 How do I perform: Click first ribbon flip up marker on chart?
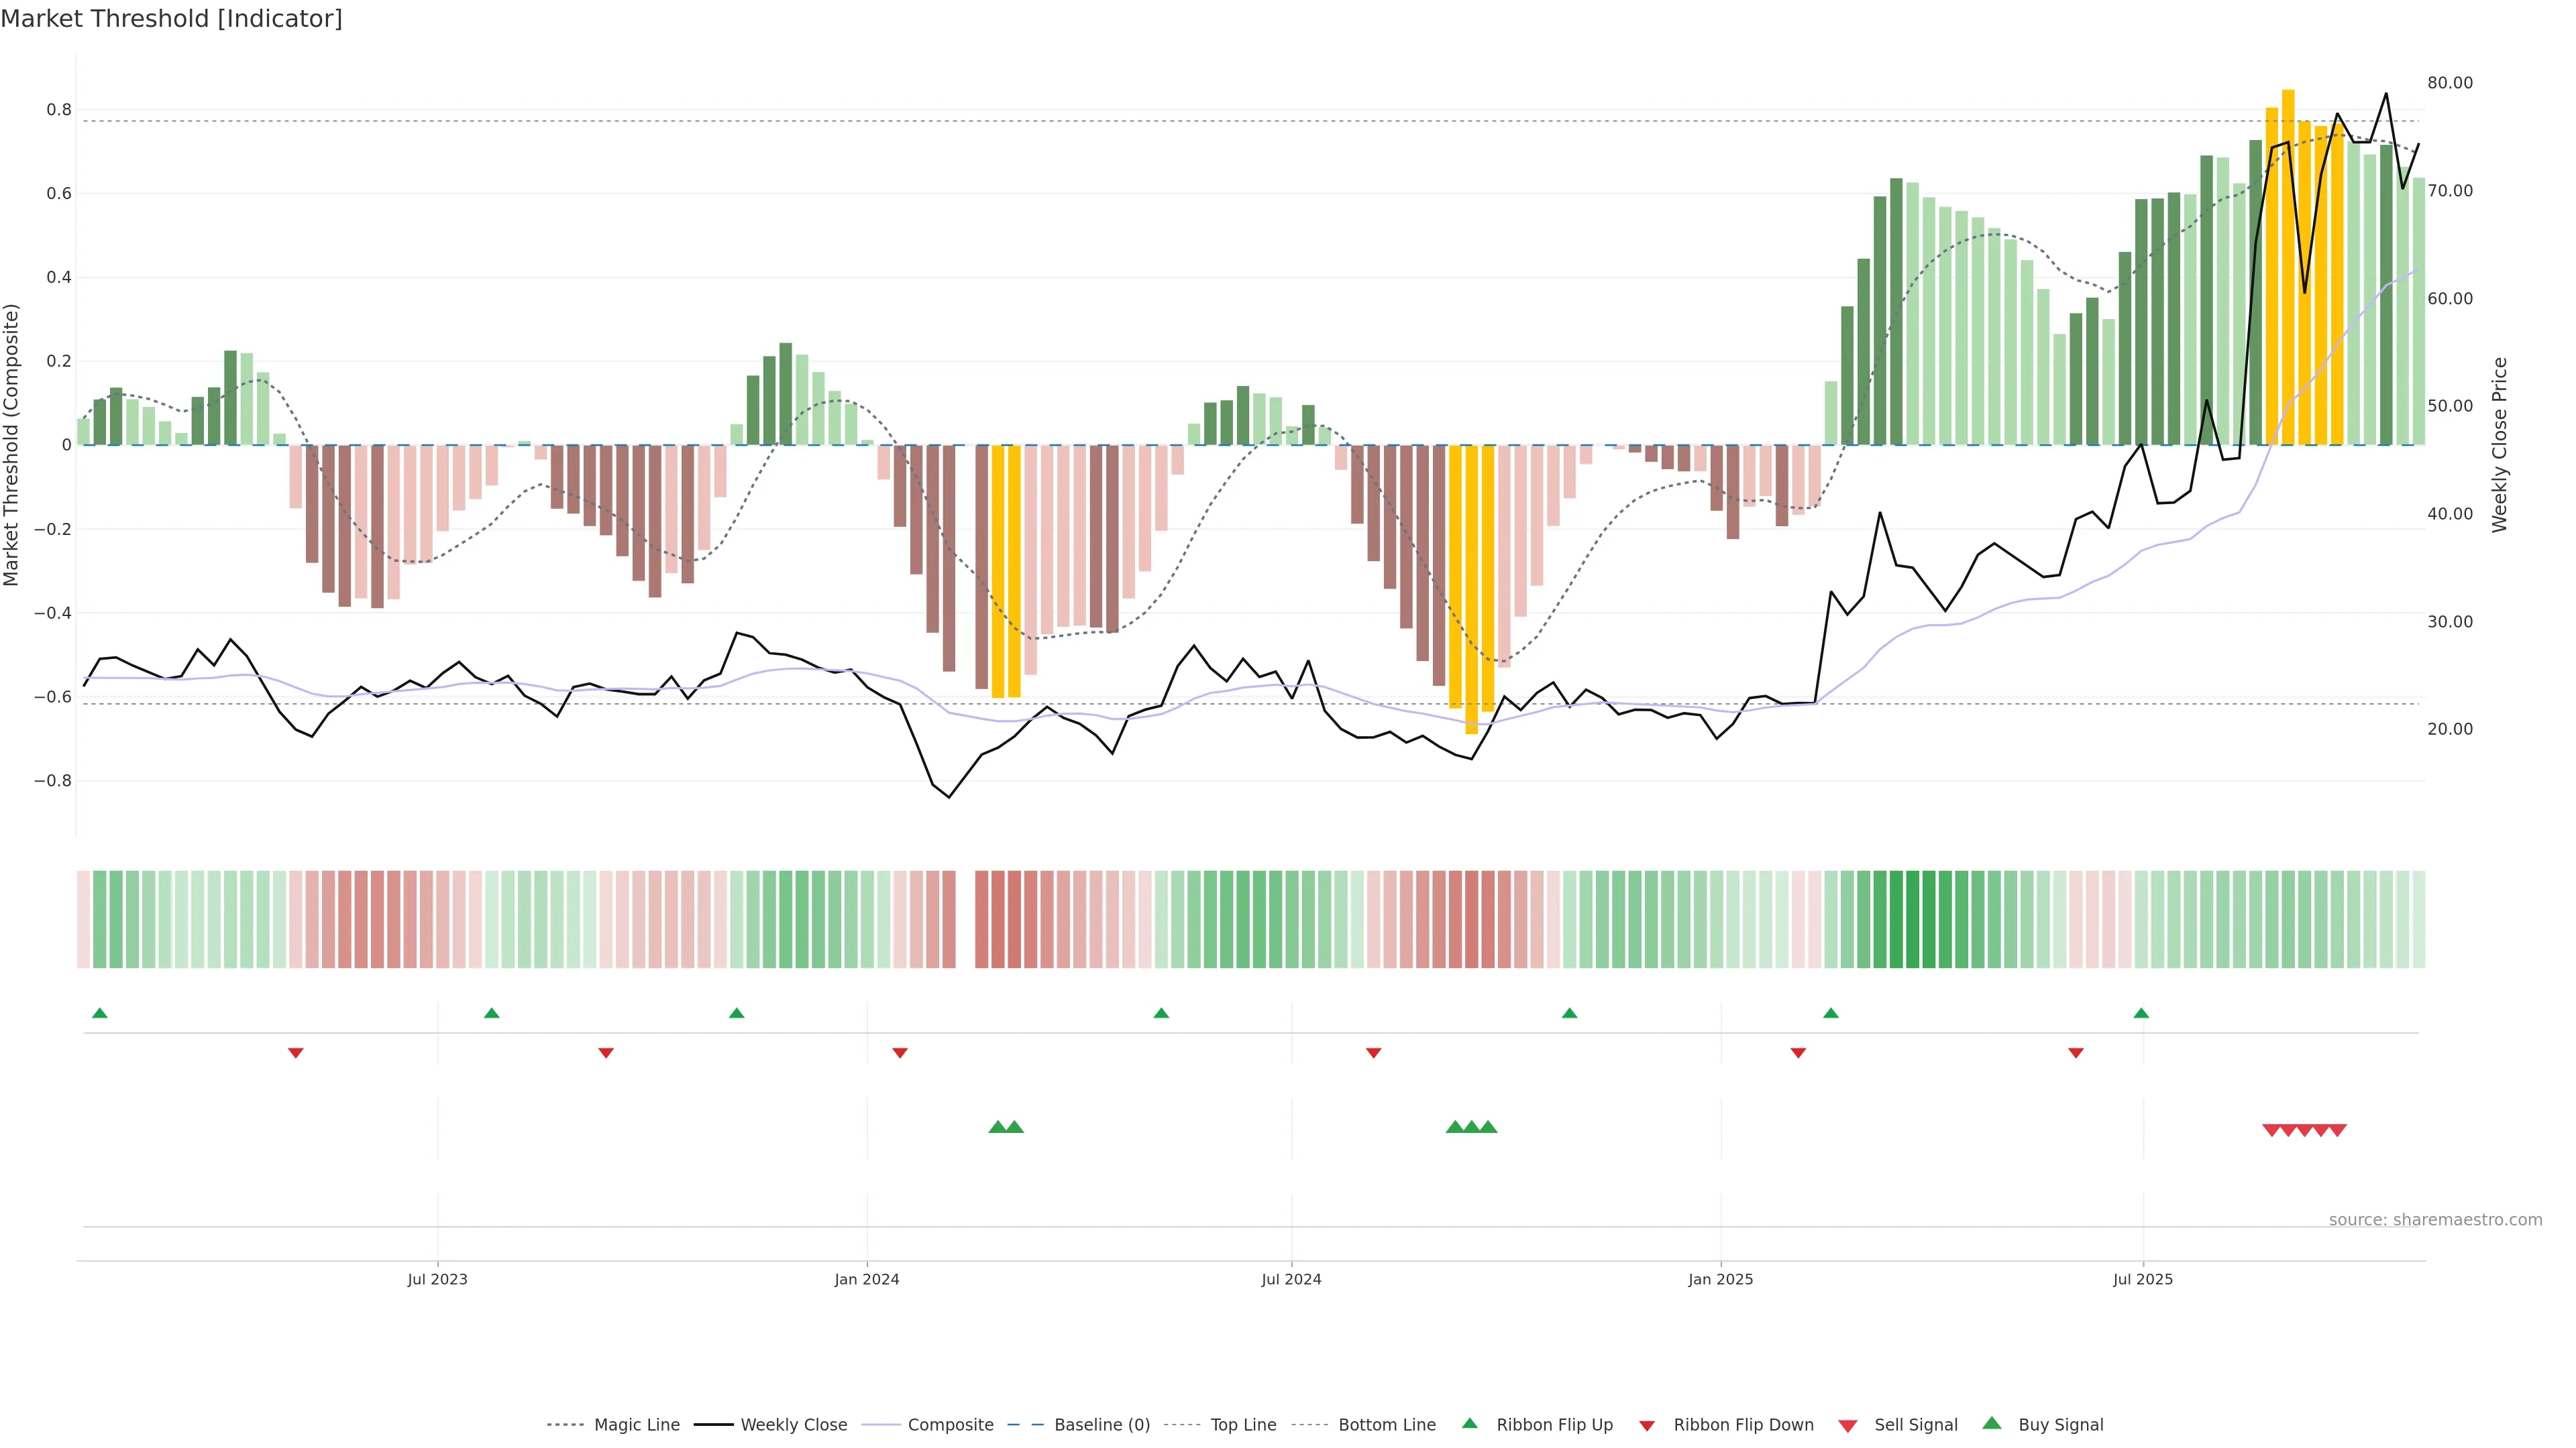point(100,1014)
